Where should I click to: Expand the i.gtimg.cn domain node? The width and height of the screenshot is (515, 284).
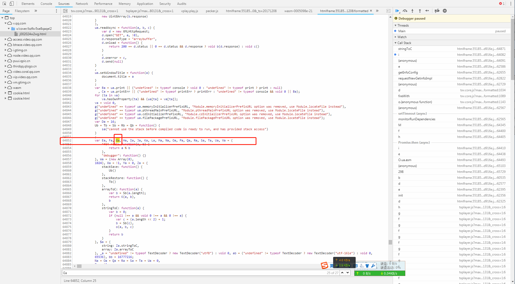tap(5, 50)
